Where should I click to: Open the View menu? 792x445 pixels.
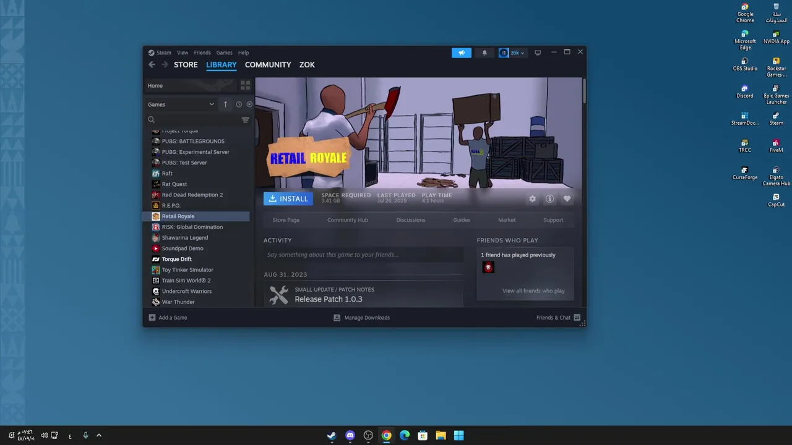(x=183, y=53)
